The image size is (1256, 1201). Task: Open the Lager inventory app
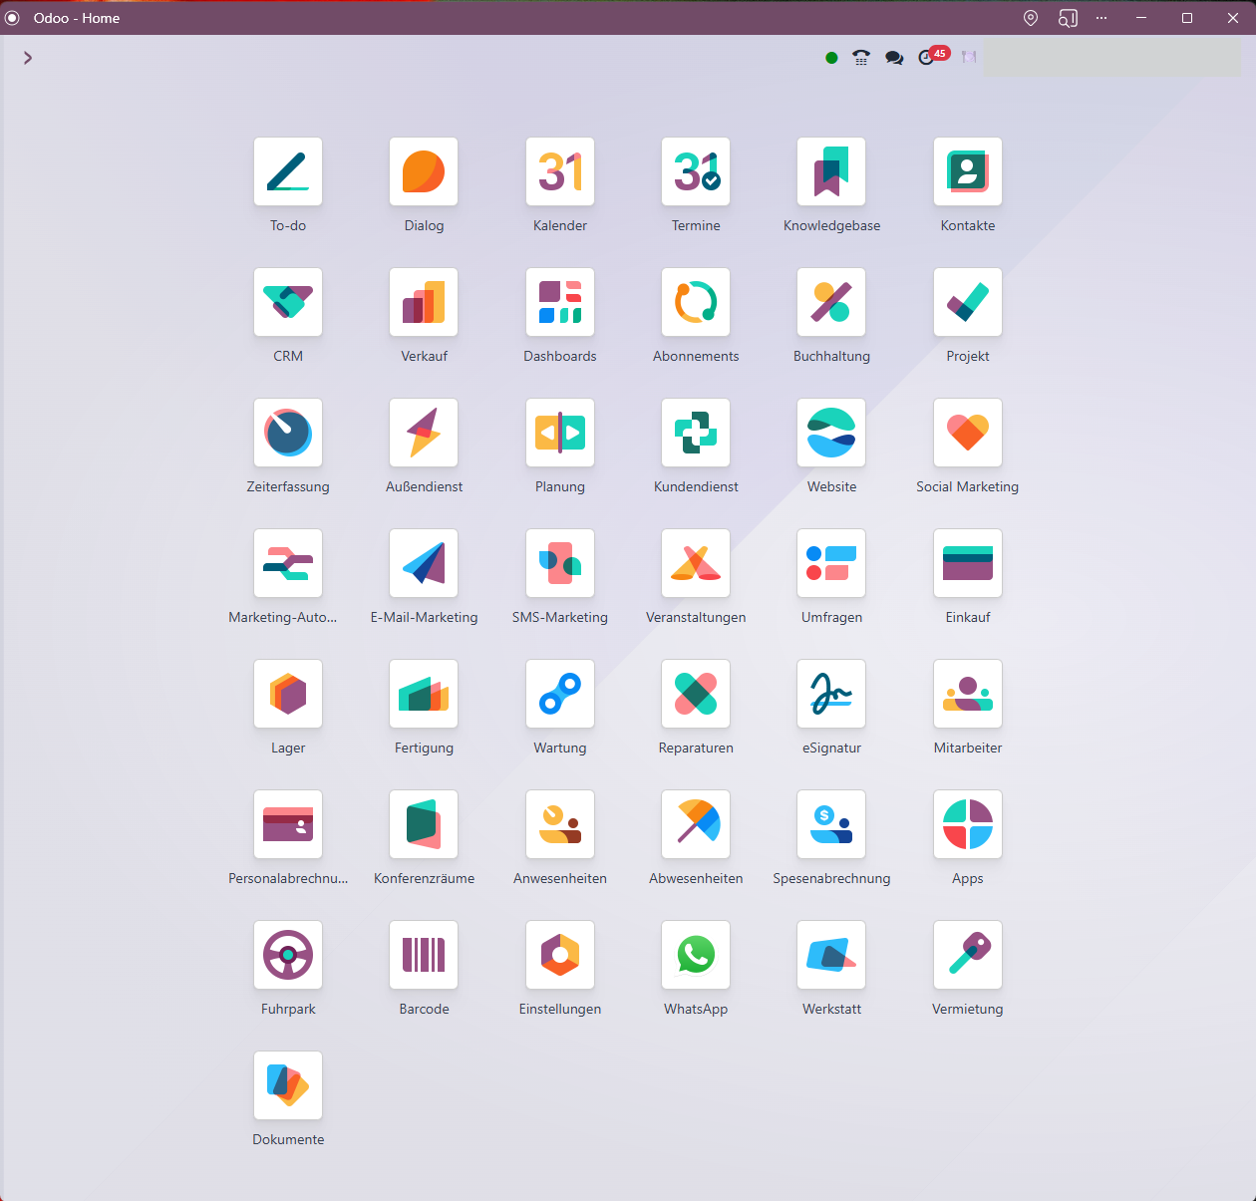click(288, 695)
